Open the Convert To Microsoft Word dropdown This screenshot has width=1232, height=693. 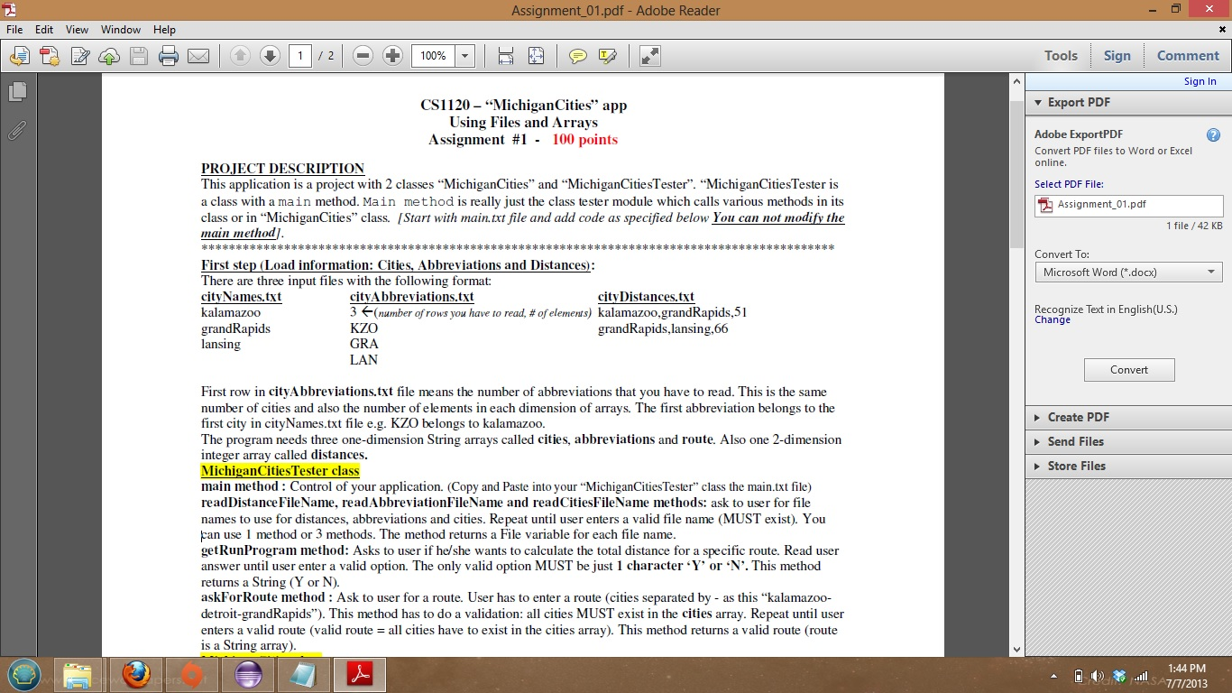(1128, 273)
